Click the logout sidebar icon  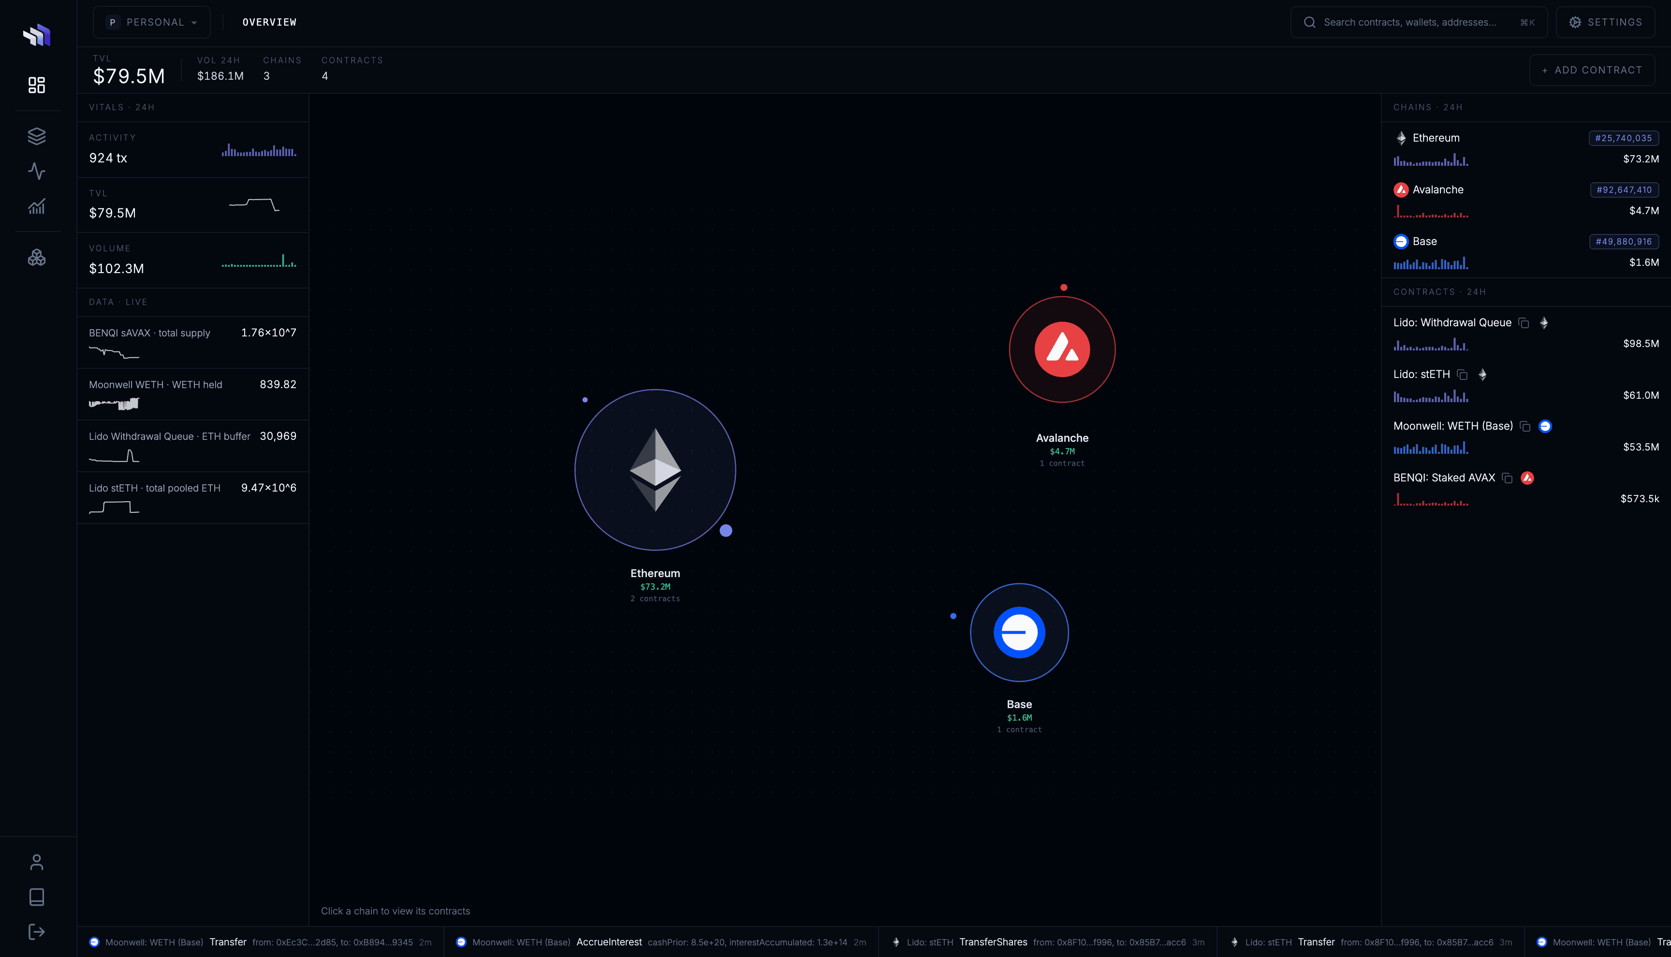37,932
